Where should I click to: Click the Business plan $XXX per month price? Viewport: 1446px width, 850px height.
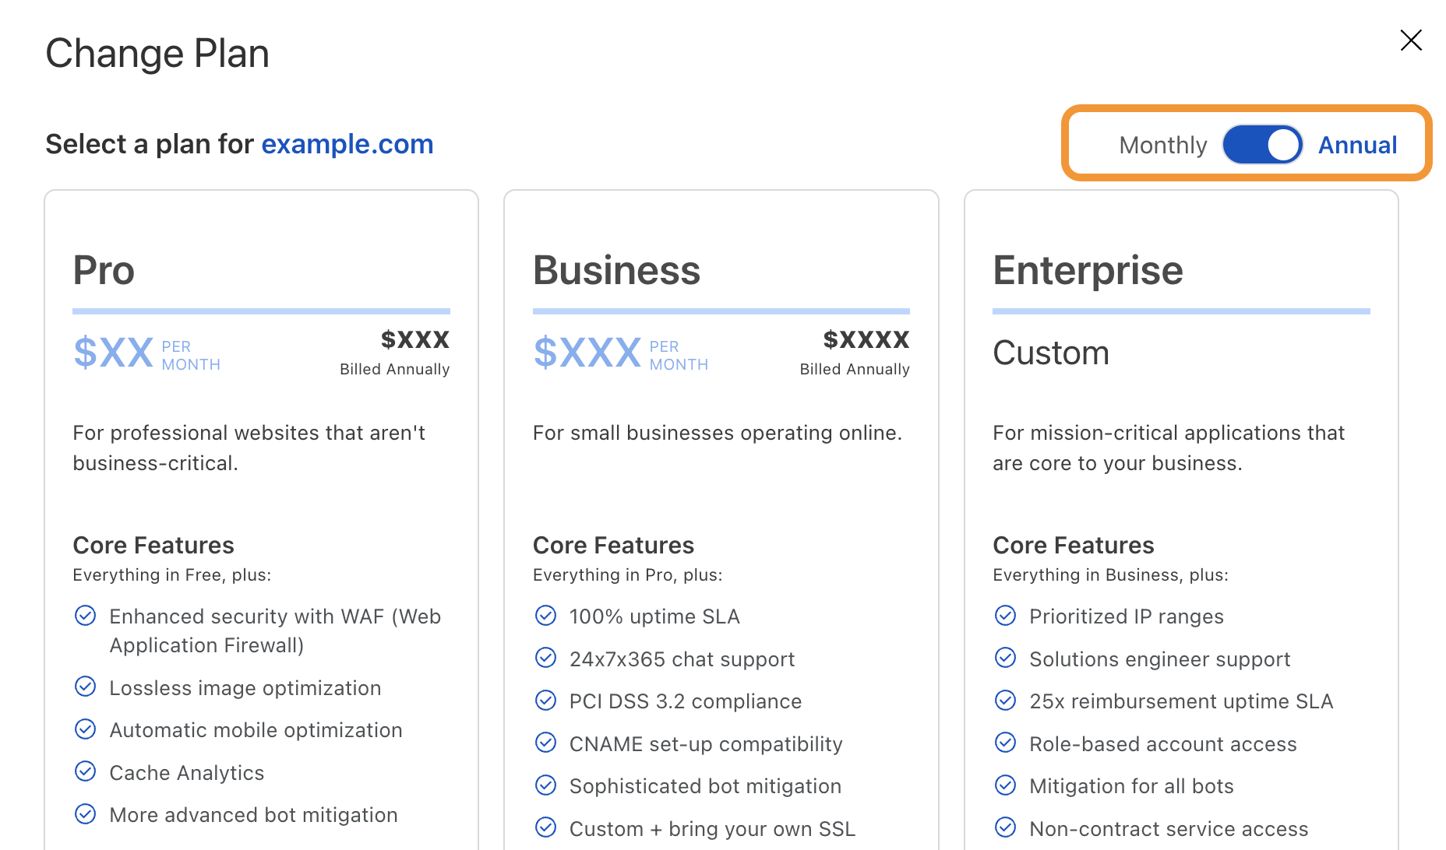[587, 353]
